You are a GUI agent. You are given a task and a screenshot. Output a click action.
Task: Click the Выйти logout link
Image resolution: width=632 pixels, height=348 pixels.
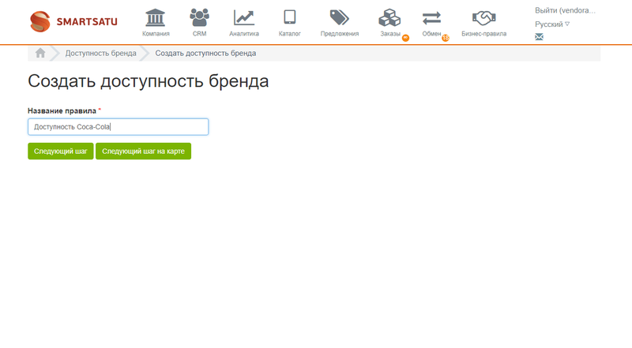[x=565, y=10]
